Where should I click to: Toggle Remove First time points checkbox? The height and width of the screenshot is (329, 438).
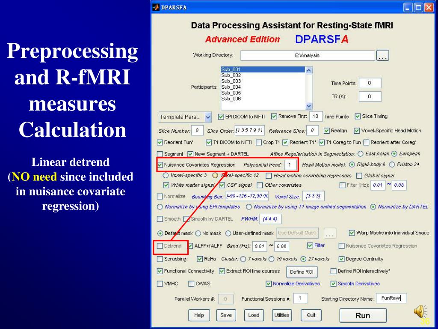274,116
